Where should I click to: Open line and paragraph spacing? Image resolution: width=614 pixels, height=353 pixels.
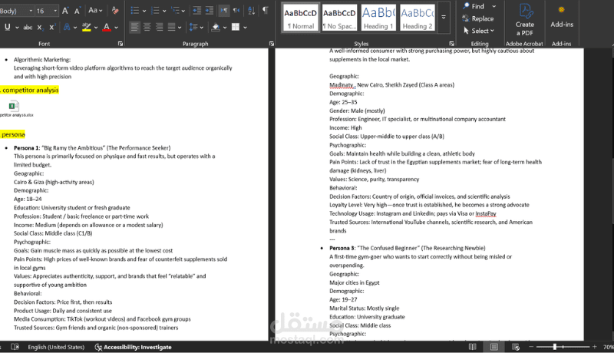coord(193,27)
